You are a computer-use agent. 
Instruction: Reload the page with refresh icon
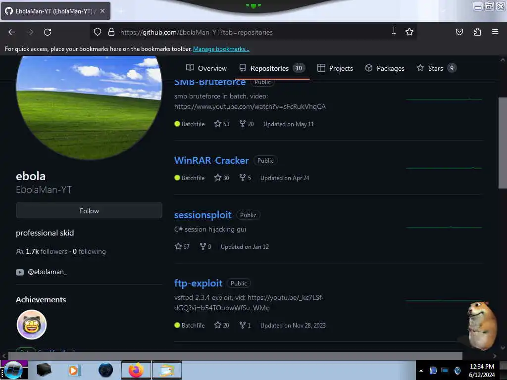coord(48,32)
